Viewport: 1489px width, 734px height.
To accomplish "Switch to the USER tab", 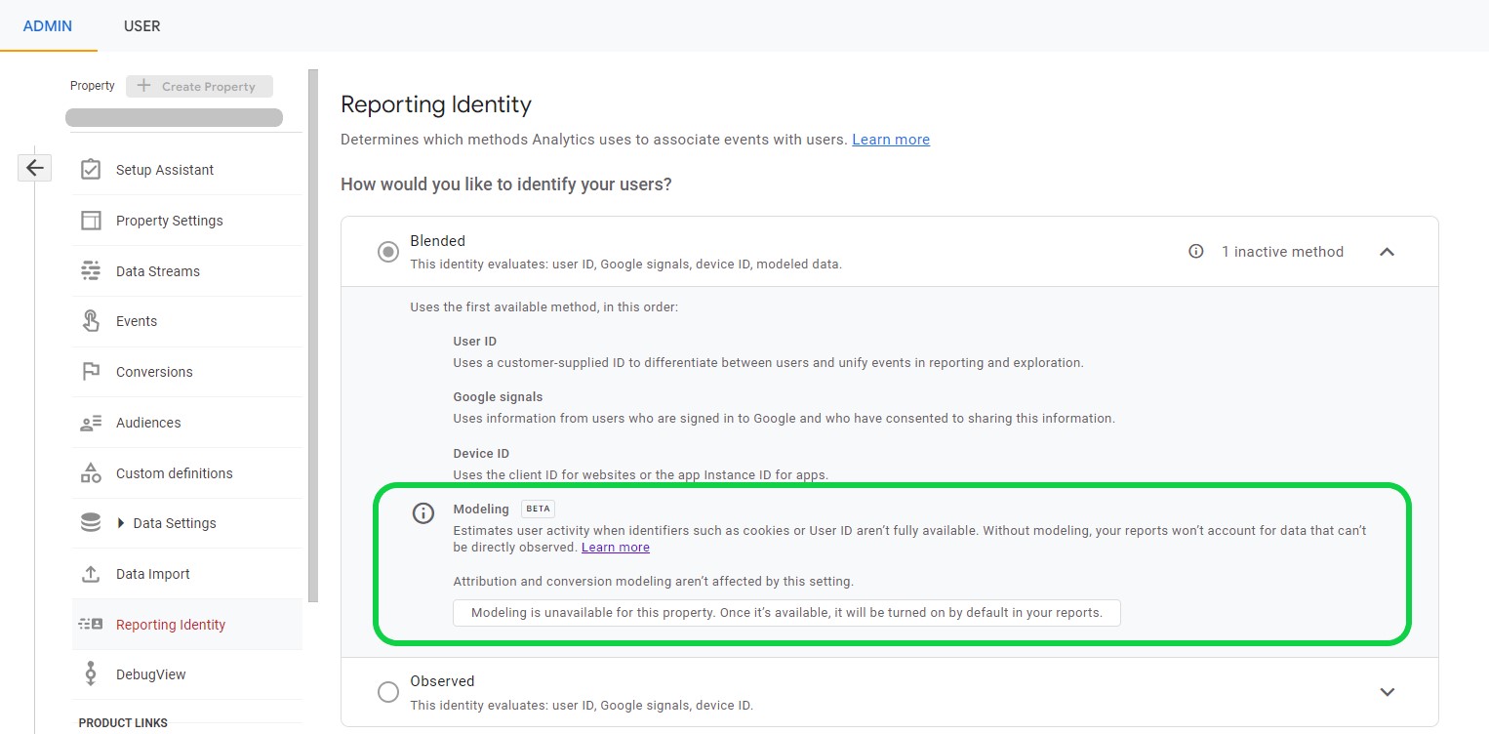I will (141, 26).
